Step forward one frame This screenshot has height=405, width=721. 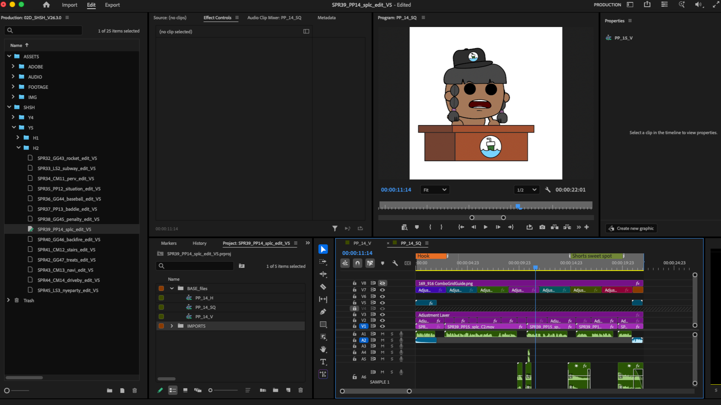pos(498,227)
